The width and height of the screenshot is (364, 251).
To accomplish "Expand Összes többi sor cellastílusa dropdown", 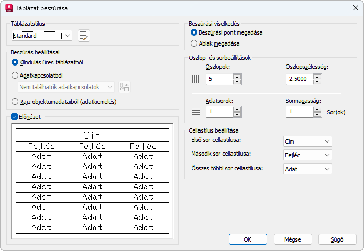I will coord(307,169).
